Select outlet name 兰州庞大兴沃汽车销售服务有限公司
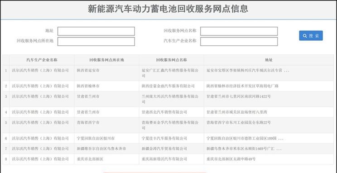This screenshot has width=337, height=173. pyautogui.click(x=170, y=99)
